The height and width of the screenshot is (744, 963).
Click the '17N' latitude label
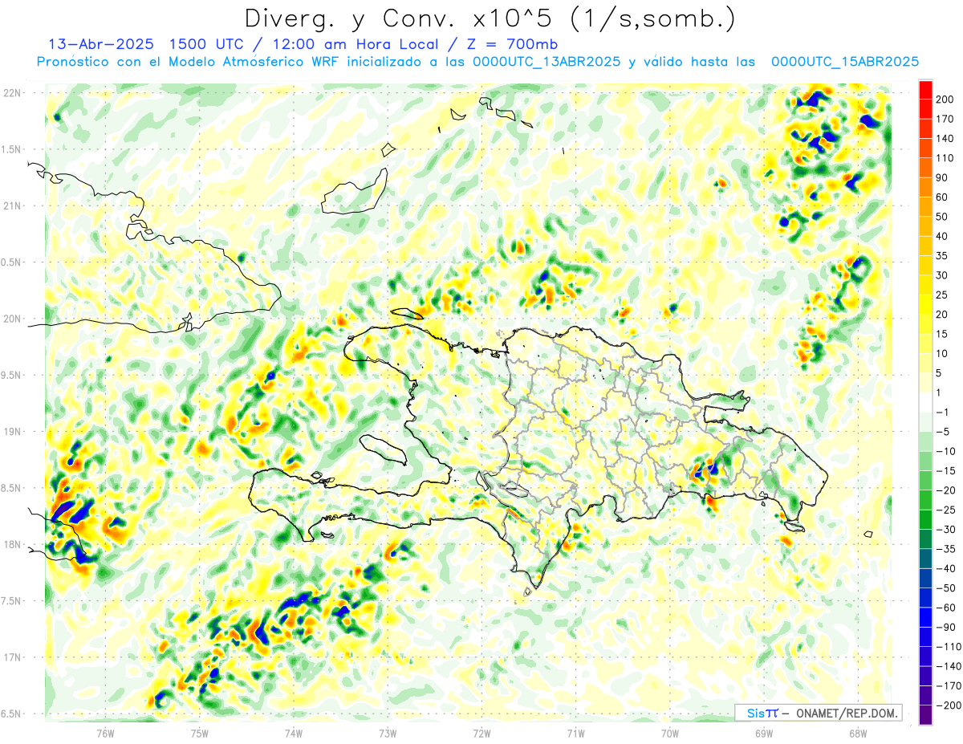pos(11,657)
